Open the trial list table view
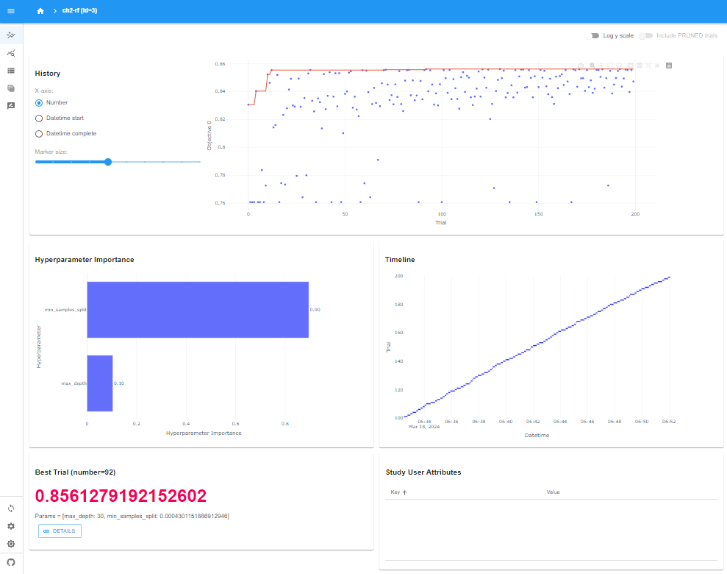727x574 pixels. (10, 71)
